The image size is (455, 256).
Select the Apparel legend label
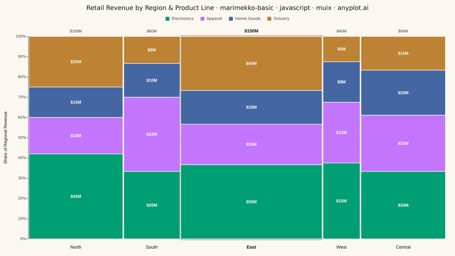point(214,19)
